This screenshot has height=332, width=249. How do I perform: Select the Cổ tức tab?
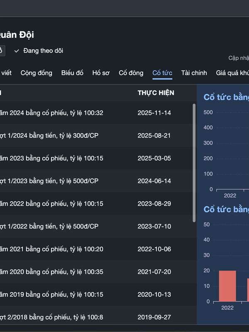(x=162, y=73)
